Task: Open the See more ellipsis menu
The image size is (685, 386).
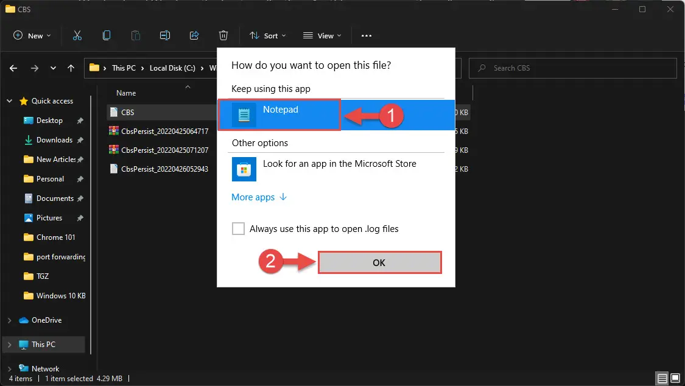Action: pos(367,36)
